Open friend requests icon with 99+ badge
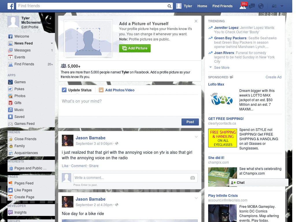Screen dimensions: 296x222 [243, 6]
